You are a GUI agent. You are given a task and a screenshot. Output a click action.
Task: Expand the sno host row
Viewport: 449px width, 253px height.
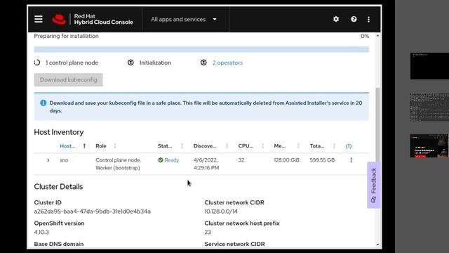[48, 160]
